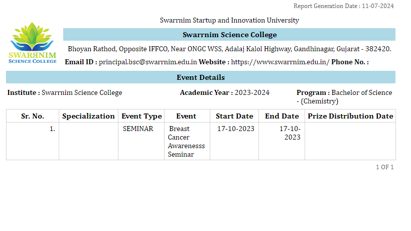
Task: Click the End Date column header
Action: pyautogui.click(x=282, y=116)
